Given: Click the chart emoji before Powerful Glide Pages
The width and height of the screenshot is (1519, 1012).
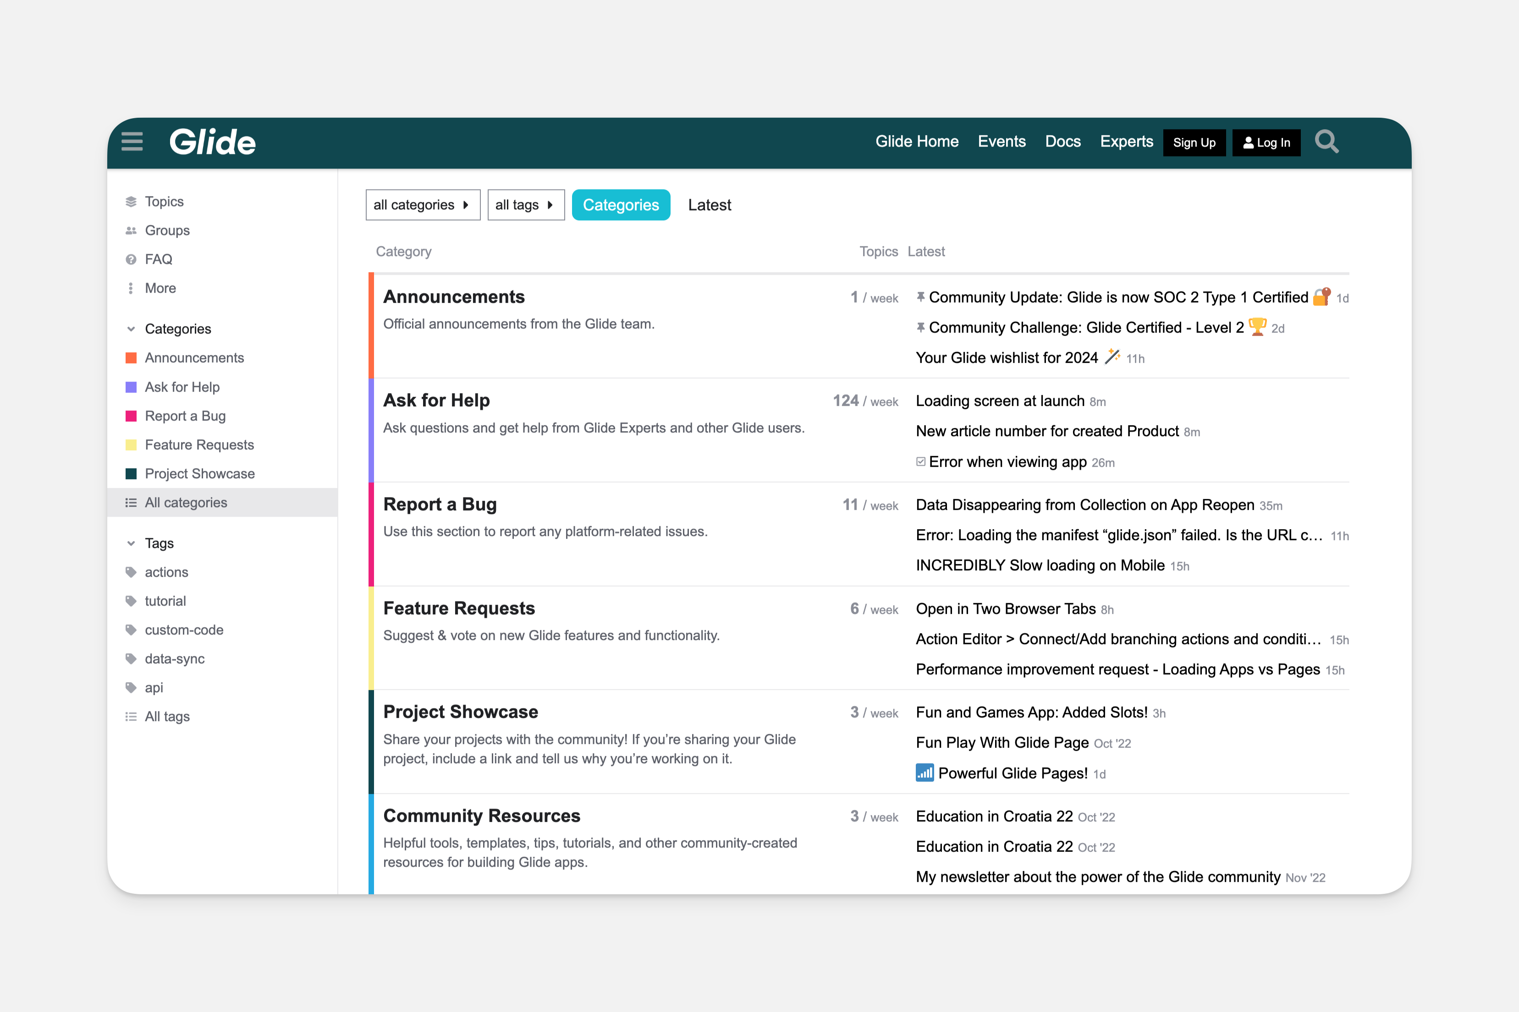Looking at the screenshot, I should coord(925,772).
